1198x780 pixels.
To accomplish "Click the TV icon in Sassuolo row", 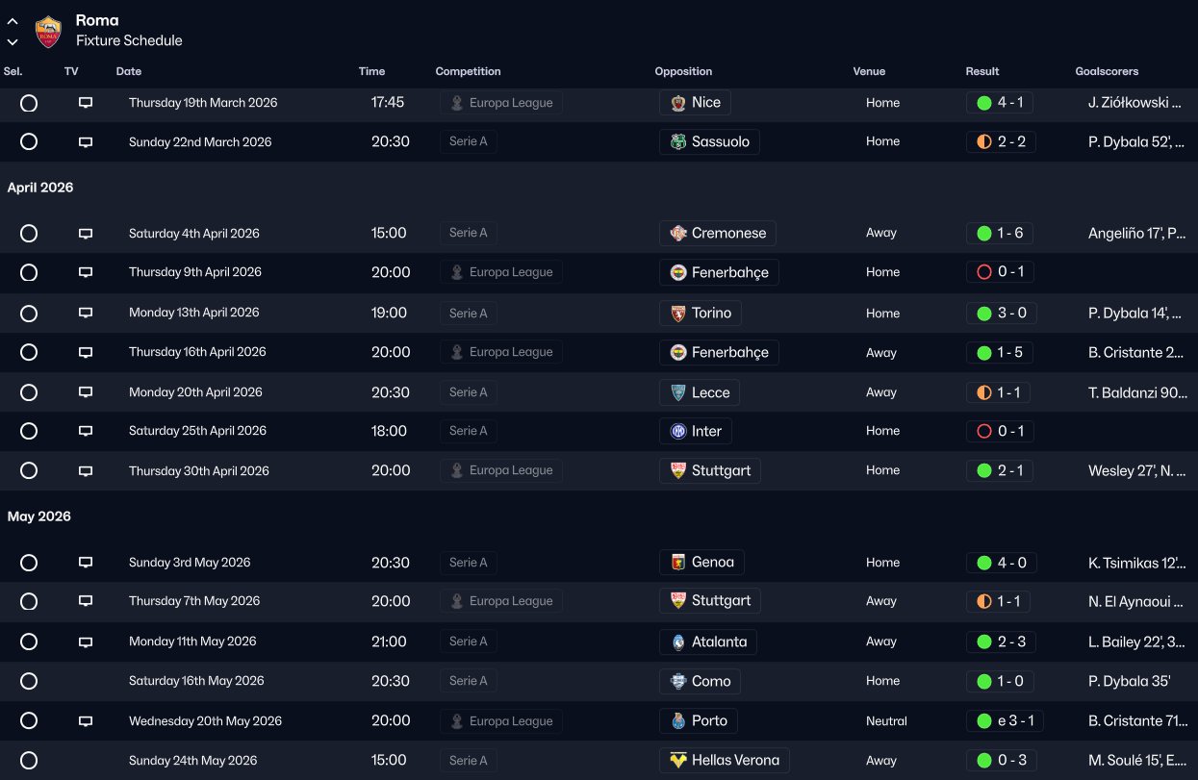I will tap(86, 142).
